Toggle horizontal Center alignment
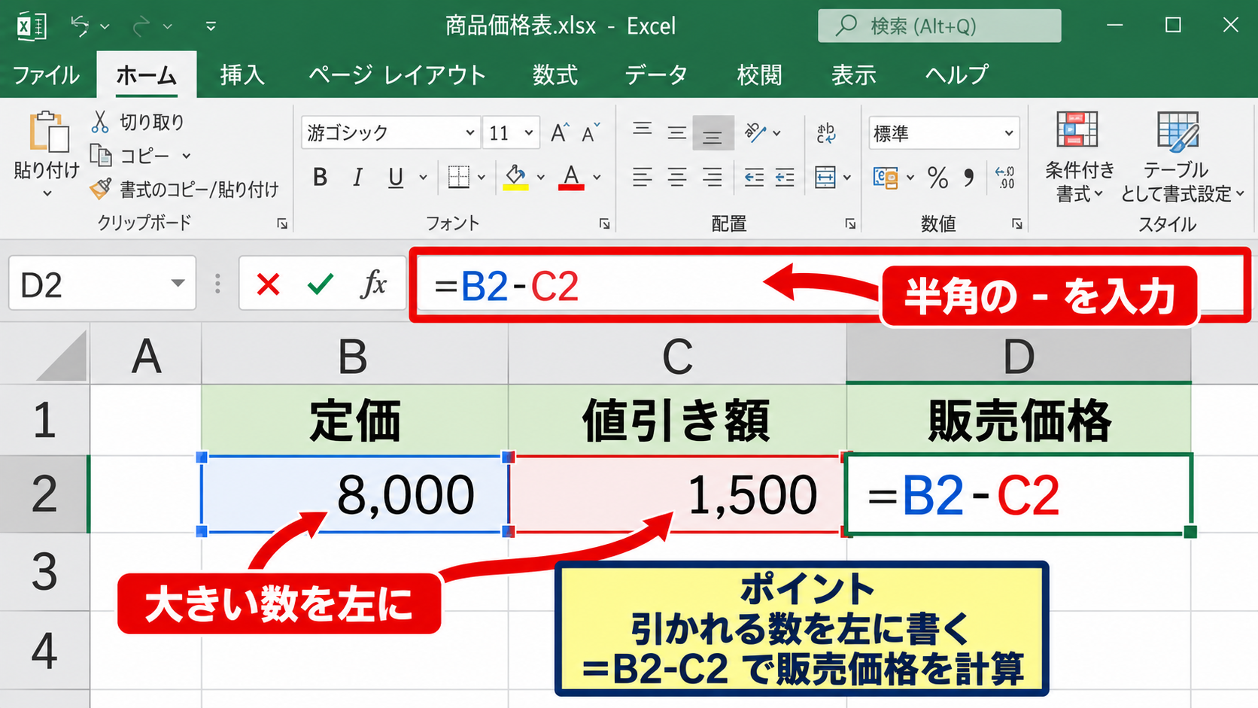Image resolution: width=1258 pixels, height=708 pixels. [x=677, y=178]
